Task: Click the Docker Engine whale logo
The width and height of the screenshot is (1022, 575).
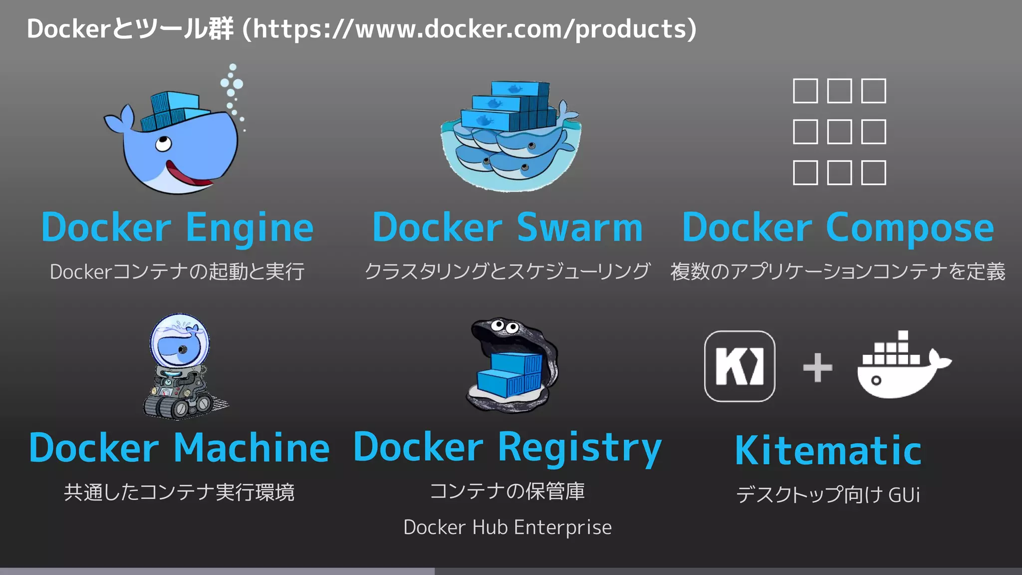Action: [x=174, y=128]
